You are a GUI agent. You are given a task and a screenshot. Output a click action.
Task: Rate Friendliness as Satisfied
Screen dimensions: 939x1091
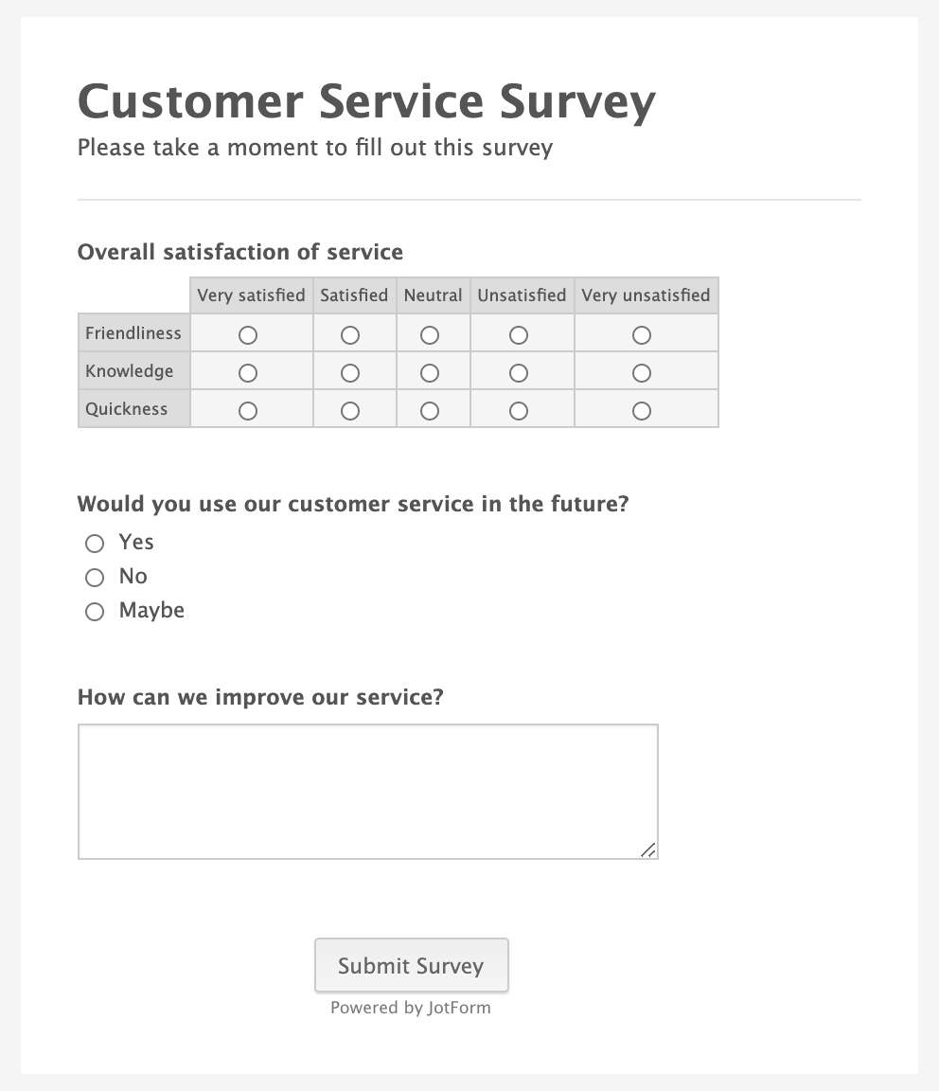(x=350, y=335)
